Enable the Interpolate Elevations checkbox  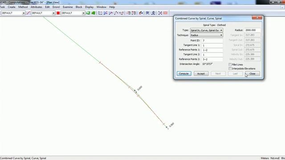point(230,68)
